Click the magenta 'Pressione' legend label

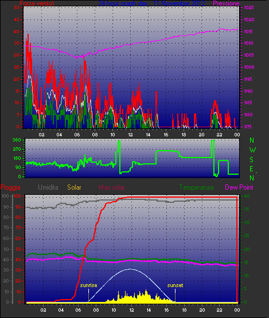click(x=226, y=3)
